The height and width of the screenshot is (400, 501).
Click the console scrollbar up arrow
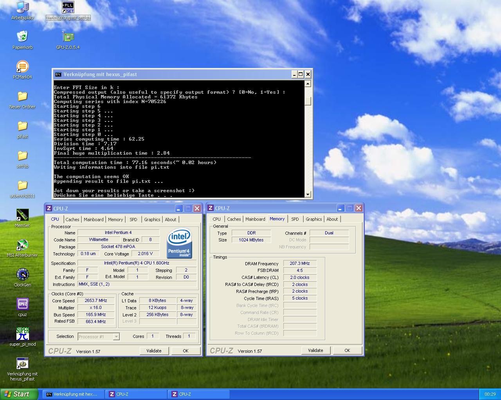coord(308,84)
